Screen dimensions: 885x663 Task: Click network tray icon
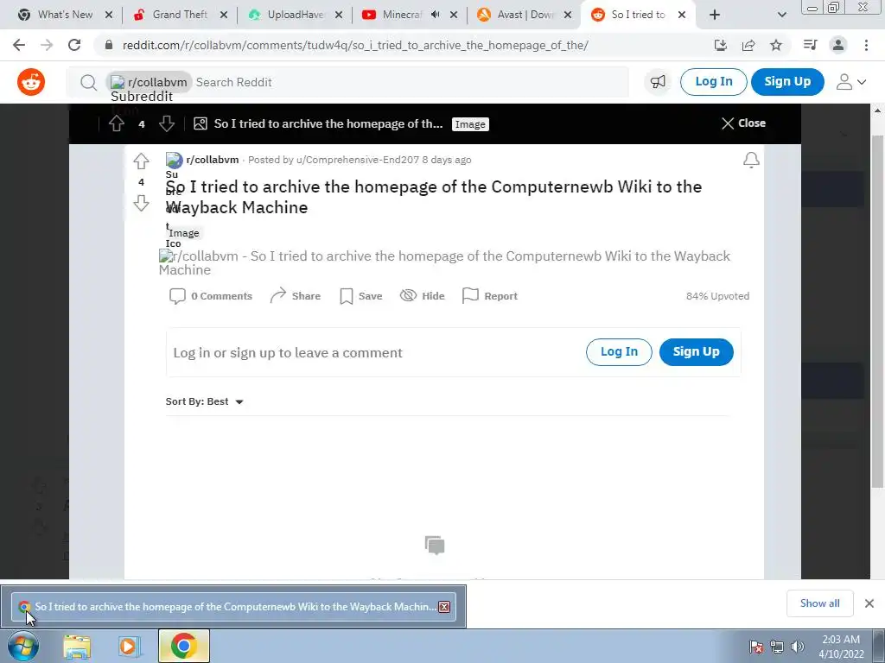[x=777, y=647]
